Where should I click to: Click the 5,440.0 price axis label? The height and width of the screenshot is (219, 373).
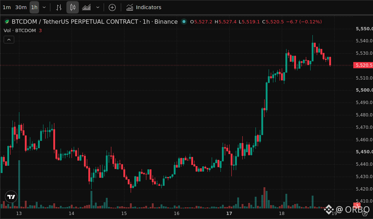pos(364,164)
